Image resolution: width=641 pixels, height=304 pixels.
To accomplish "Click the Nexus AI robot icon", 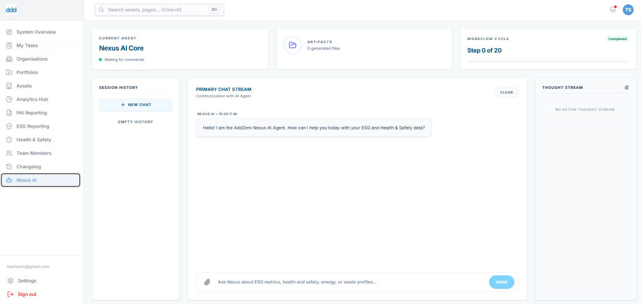I will [9, 180].
